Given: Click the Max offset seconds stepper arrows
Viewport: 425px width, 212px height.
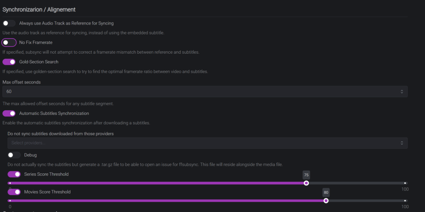Looking at the screenshot, I should [402, 91].
